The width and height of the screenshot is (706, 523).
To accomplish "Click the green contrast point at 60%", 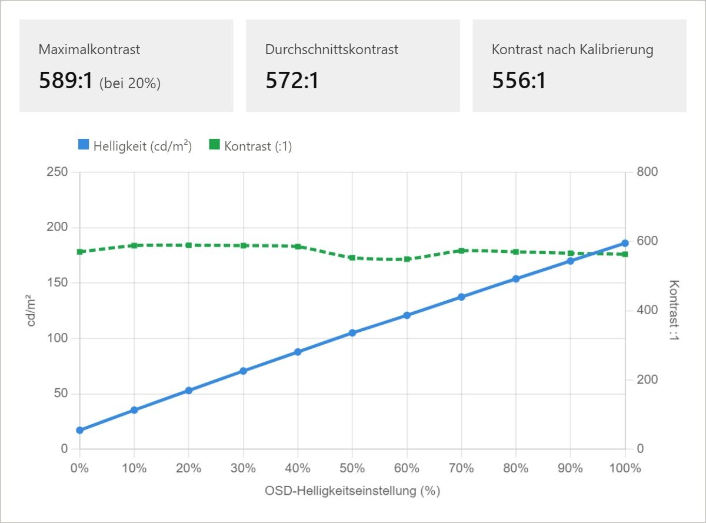I will pos(407,259).
